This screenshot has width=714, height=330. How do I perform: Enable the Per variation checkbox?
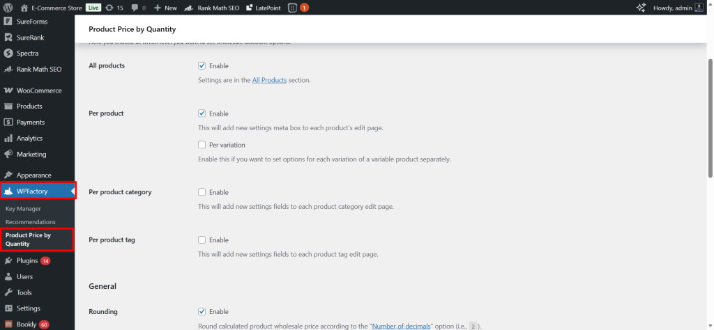[202, 145]
